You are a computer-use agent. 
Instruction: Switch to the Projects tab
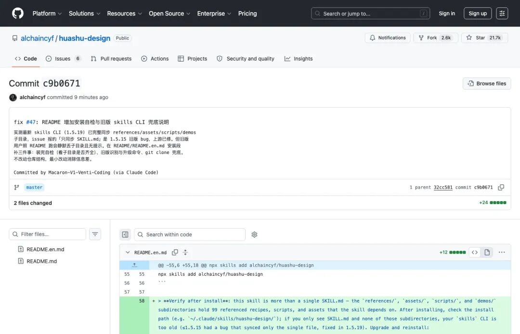tap(192, 59)
